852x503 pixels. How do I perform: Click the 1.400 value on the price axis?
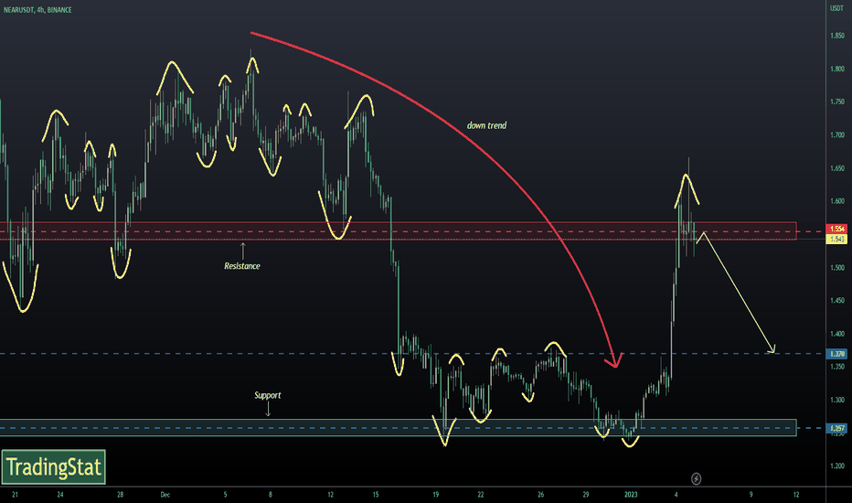click(837, 334)
